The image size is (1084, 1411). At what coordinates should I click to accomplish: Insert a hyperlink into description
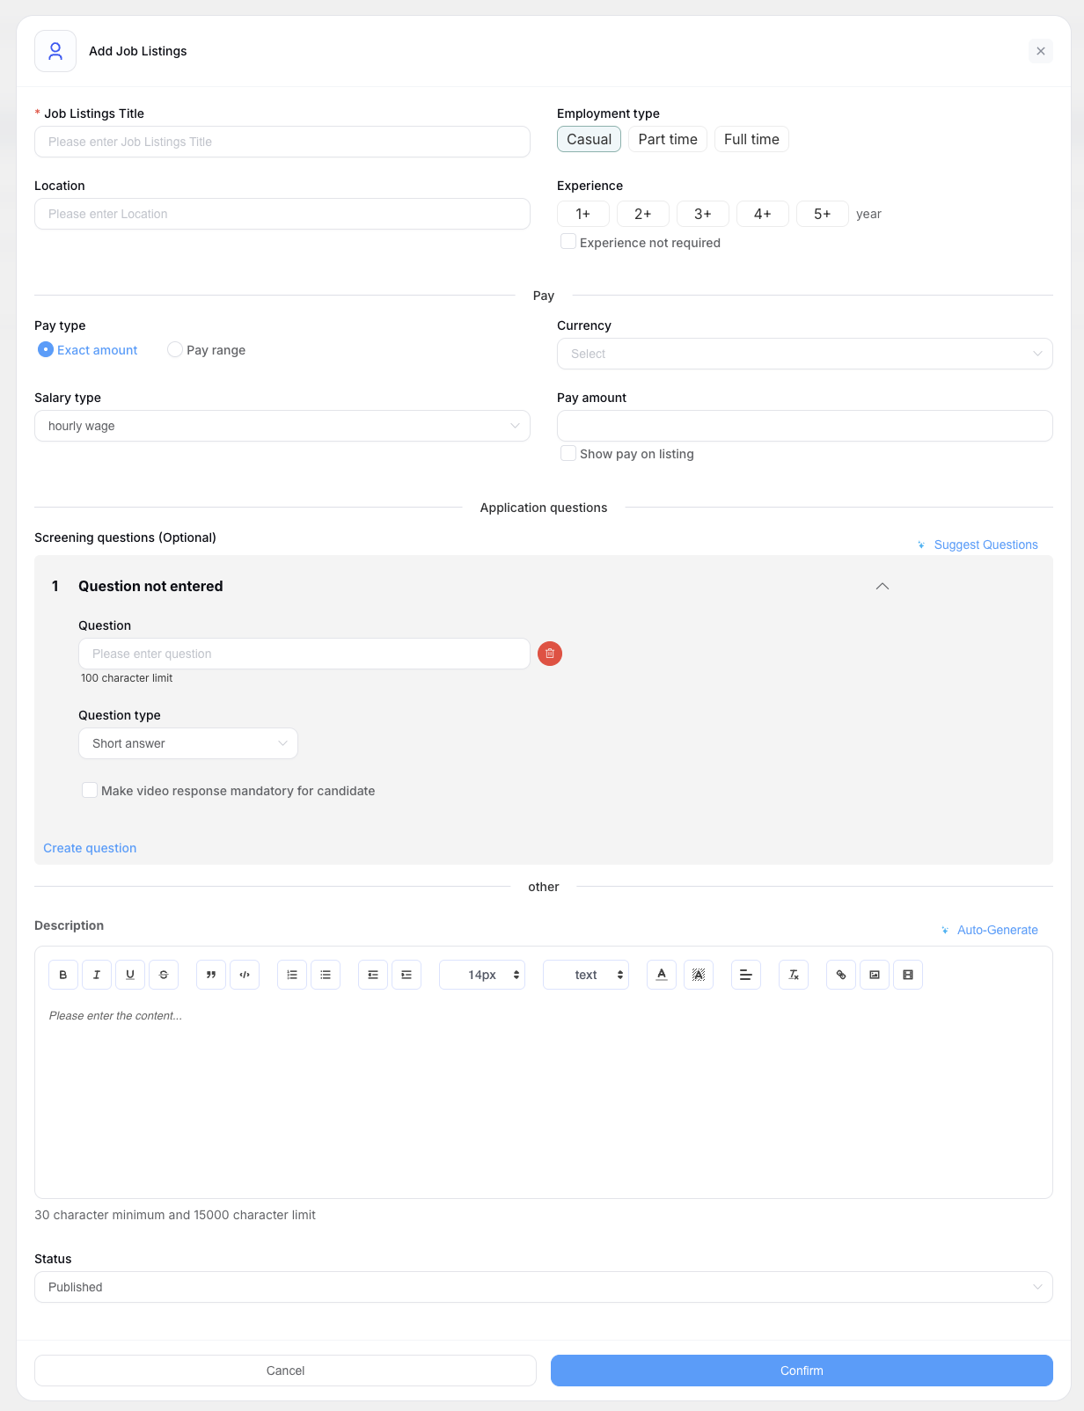click(841, 975)
